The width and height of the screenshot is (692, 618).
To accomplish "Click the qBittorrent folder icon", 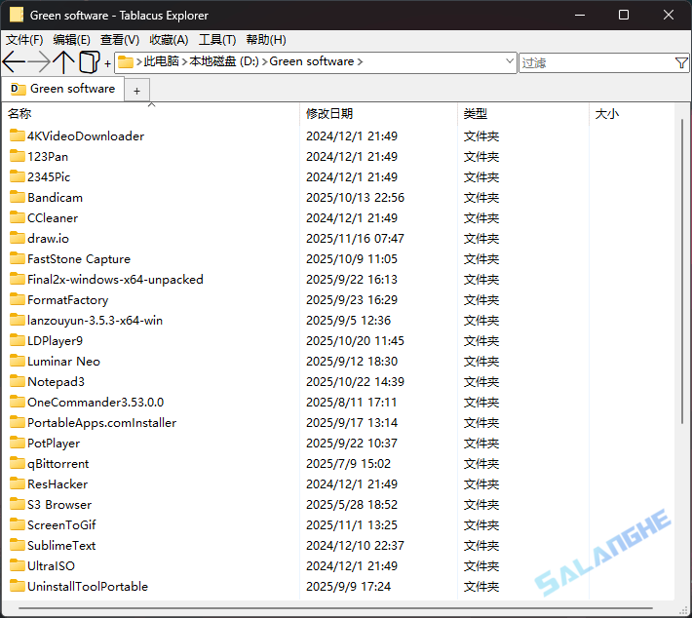I will [x=18, y=463].
